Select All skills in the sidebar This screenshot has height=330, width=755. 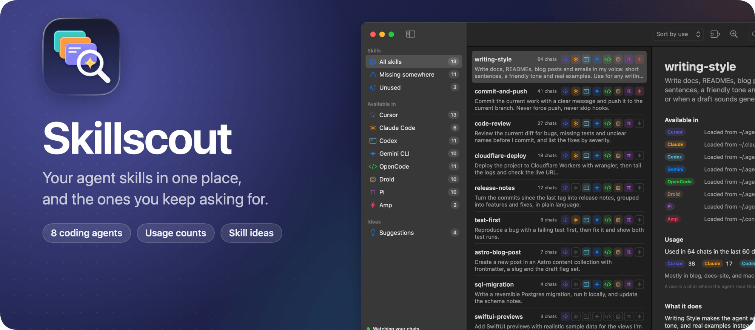[414, 61]
